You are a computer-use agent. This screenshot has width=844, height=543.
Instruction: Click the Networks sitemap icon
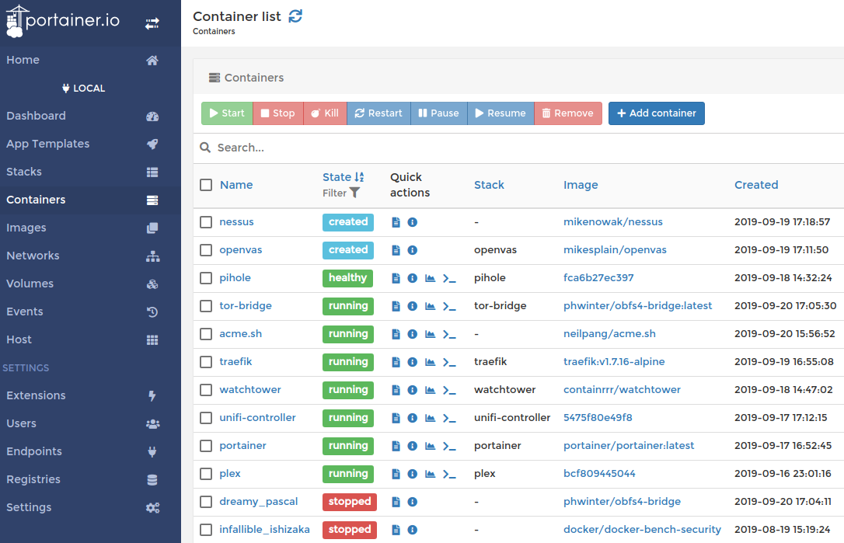[x=152, y=256]
